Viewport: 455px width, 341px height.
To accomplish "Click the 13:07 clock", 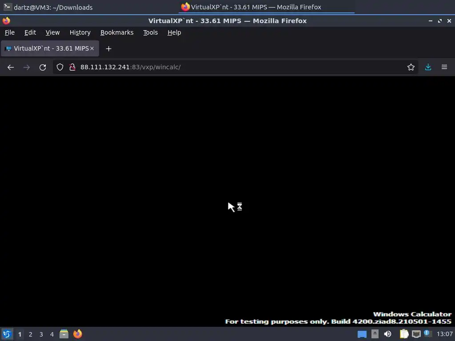I will point(444,334).
